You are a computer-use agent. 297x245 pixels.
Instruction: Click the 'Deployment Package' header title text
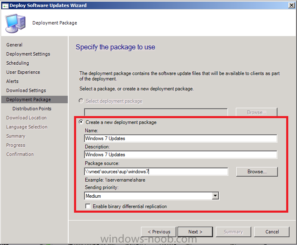pos(55,23)
